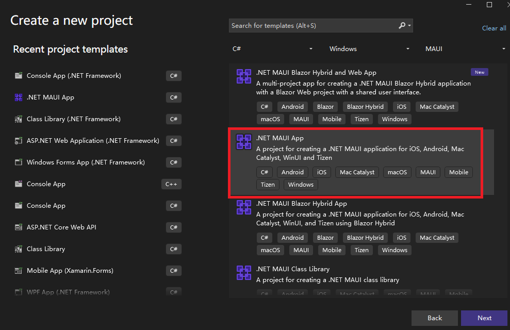Click the Blazor Hybrid tag in first template
Screen dimensions: 510x330
365,107
